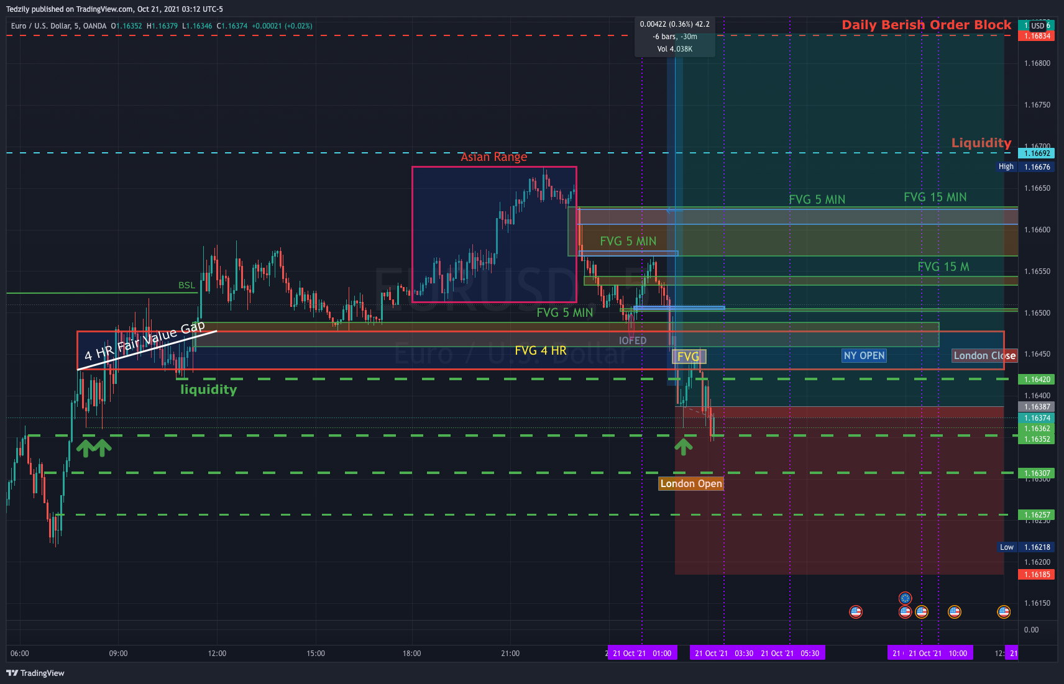Select the green liquidity label
The image size is (1064, 684).
tap(209, 390)
